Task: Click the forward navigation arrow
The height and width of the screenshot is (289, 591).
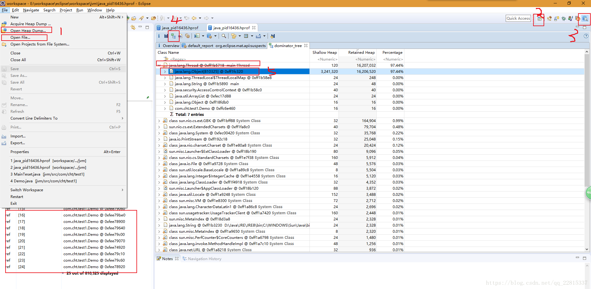Action: 206,18
